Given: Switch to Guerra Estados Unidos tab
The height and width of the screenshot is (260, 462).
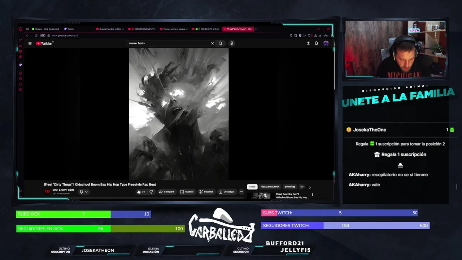Looking at the screenshot, I should [110, 29].
